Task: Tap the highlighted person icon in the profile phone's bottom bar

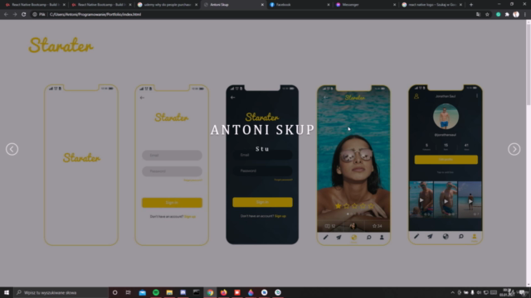Action: tap(474, 237)
